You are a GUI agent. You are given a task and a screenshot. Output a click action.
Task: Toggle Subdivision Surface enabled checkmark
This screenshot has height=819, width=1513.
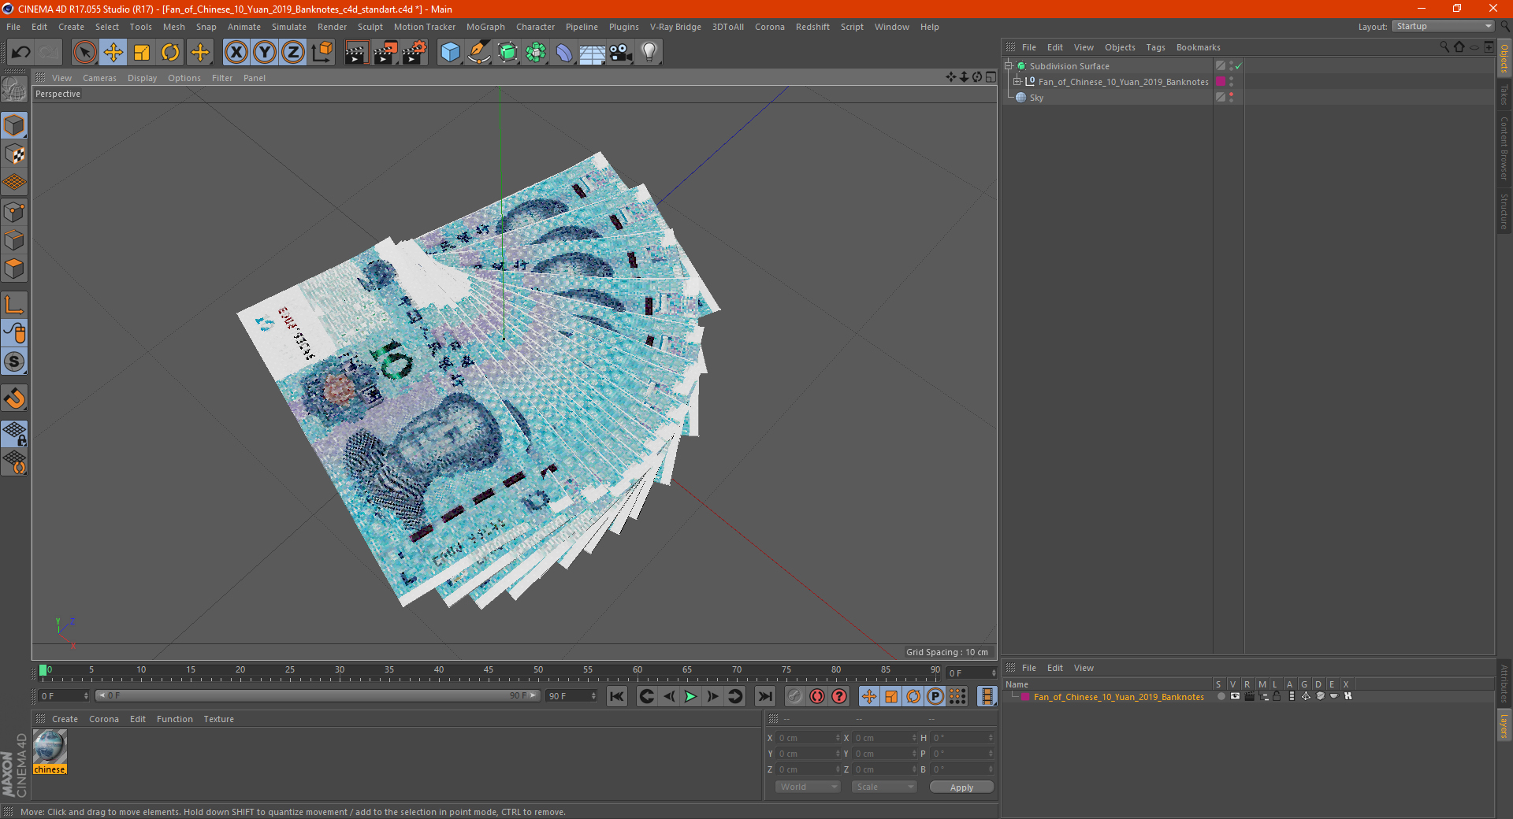coord(1239,66)
